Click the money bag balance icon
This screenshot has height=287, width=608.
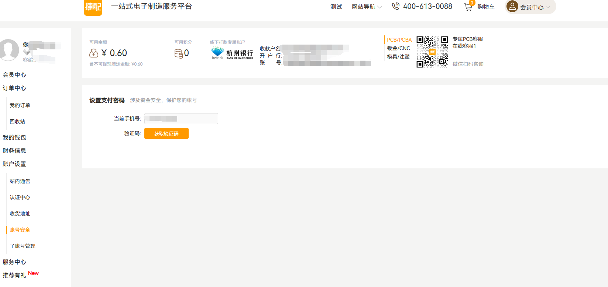(x=94, y=53)
